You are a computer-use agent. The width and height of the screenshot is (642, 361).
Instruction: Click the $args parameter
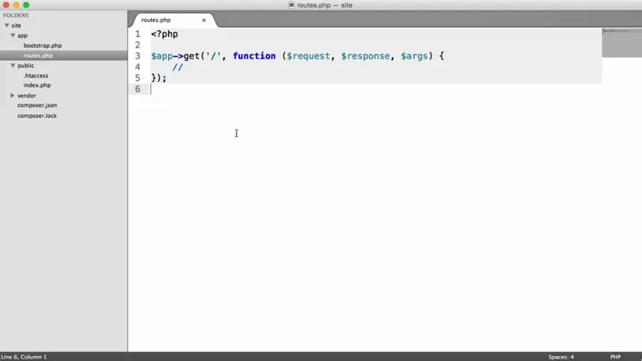[414, 56]
